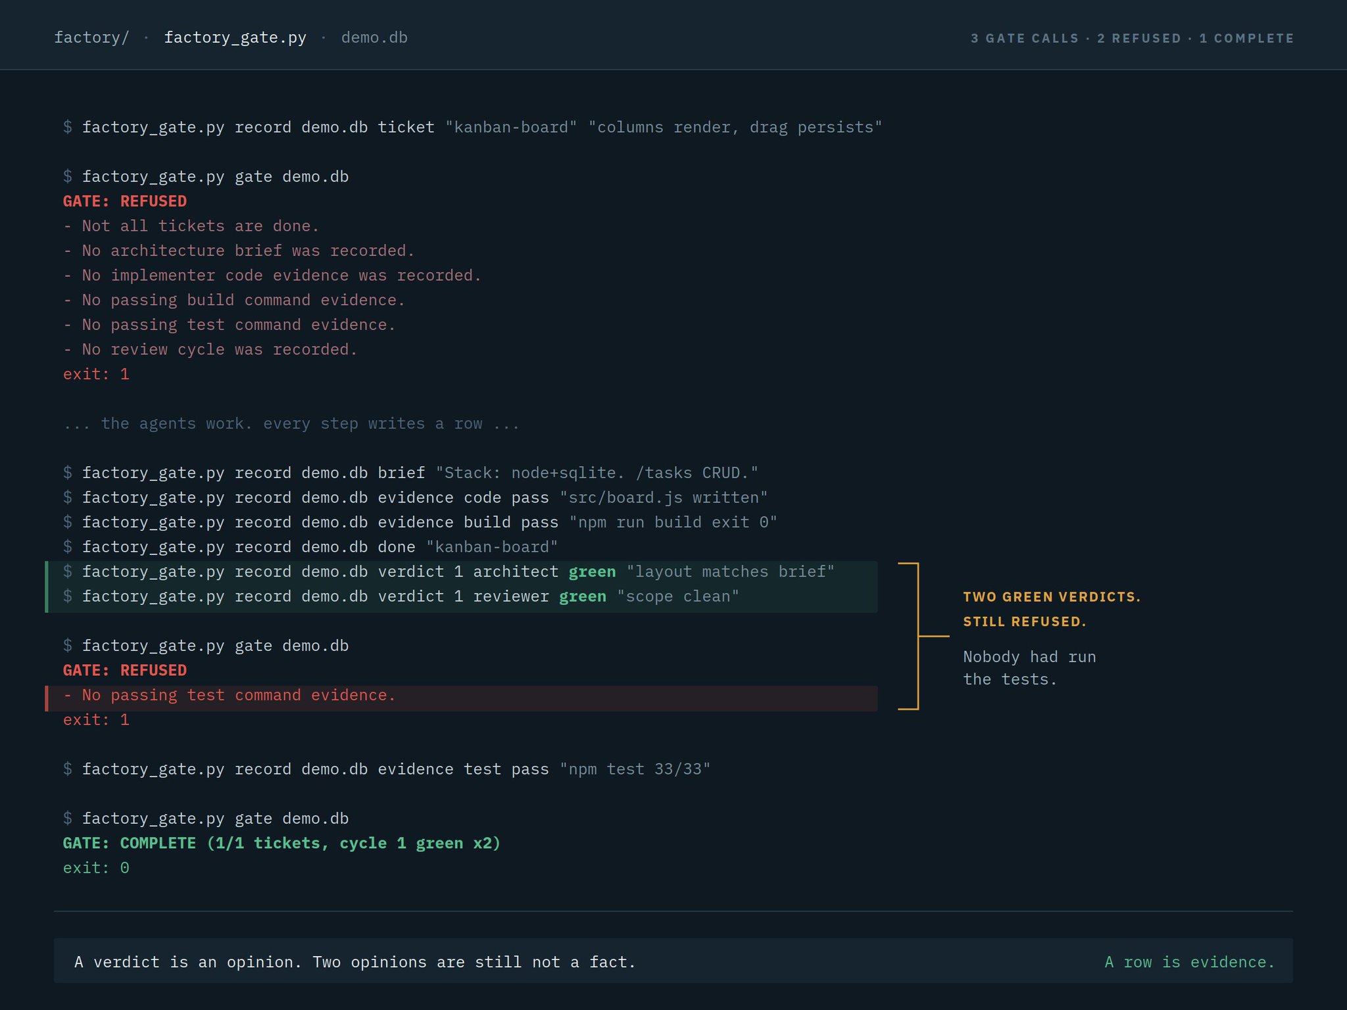Click 'GATE: COMPLETE (1/1 tickets, cycle 1 green x2)'

[282, 843]
